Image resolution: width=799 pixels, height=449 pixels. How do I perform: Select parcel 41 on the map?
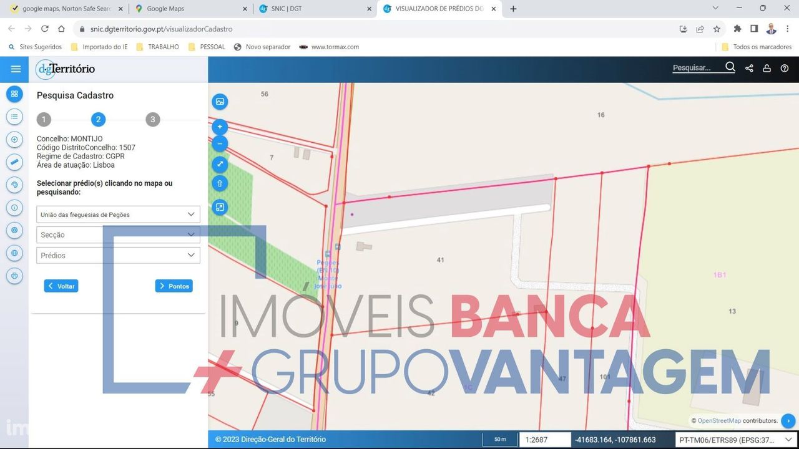pyautogui.click(x=440, y=259)
